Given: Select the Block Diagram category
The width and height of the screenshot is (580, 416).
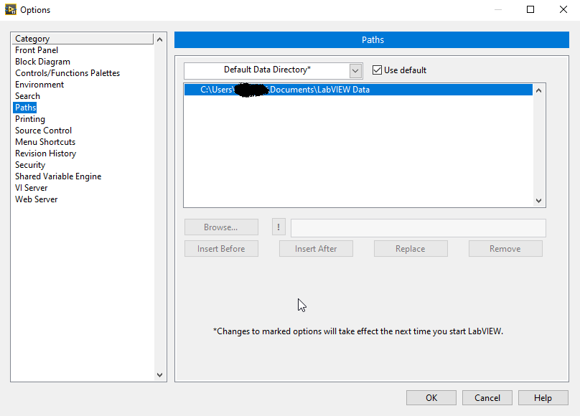Looking at the screenshot, I should pyautogui.click(x=42, y=62).
